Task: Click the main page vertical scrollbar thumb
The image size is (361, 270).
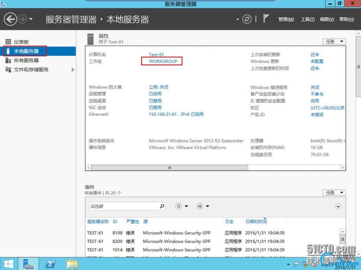Action: coord(359,67)
